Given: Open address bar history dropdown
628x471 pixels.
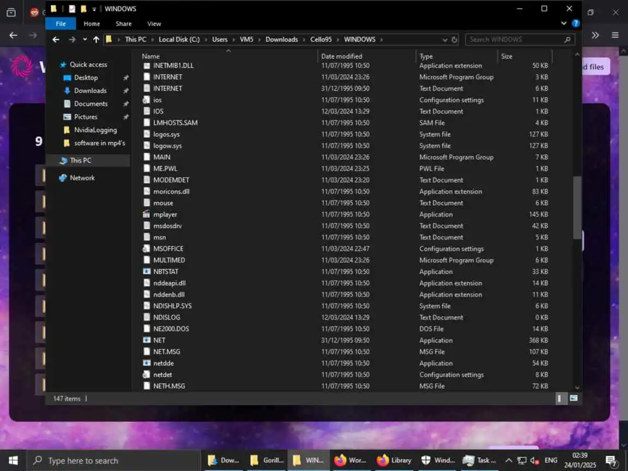Looking at the screenshot, I should point(445,40).
